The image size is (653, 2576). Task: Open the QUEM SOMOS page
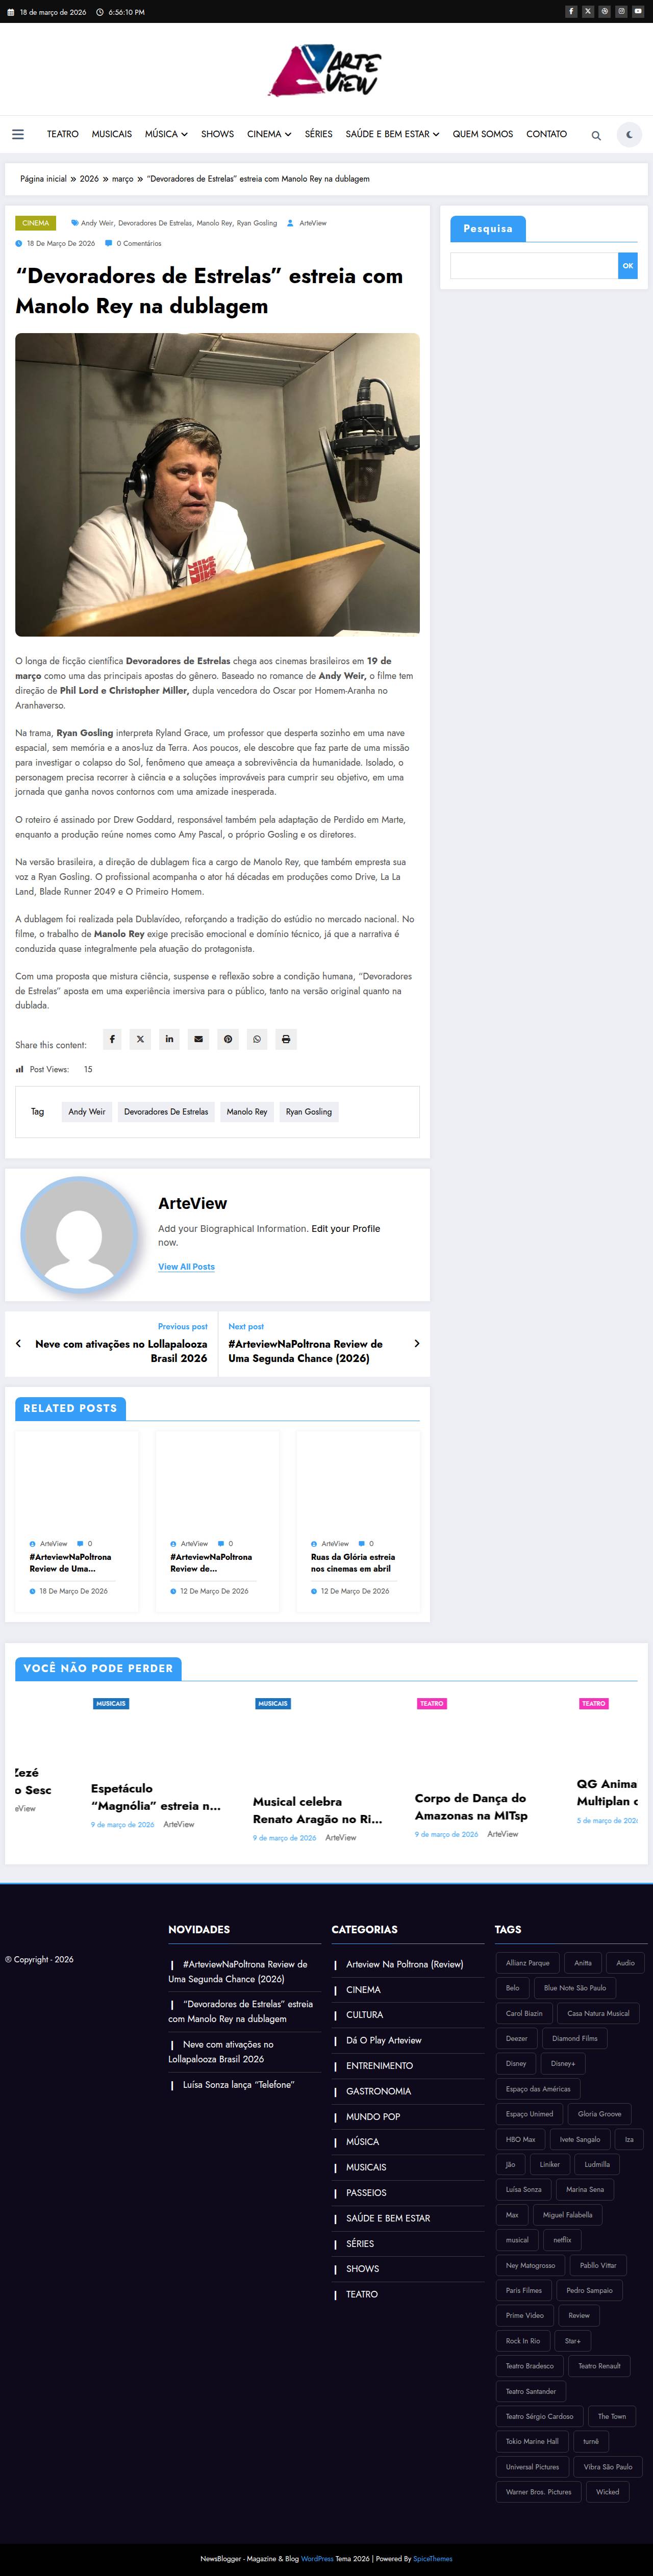coord(482,134)
